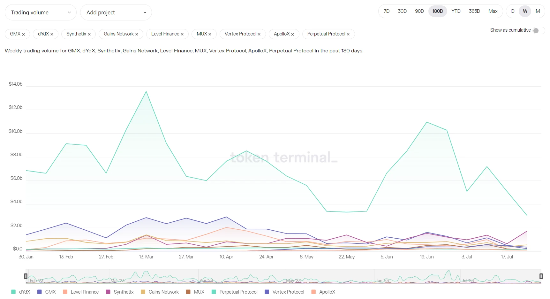Remove Vertex Protocol chip via its x icon
Image resolution: width=550 pixels, height=299 pixels.
pos(259,34)
